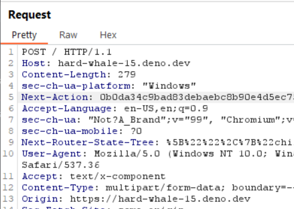Switch to the Raw tab
This screenshot has height=209, width=294.
[68, 35]
